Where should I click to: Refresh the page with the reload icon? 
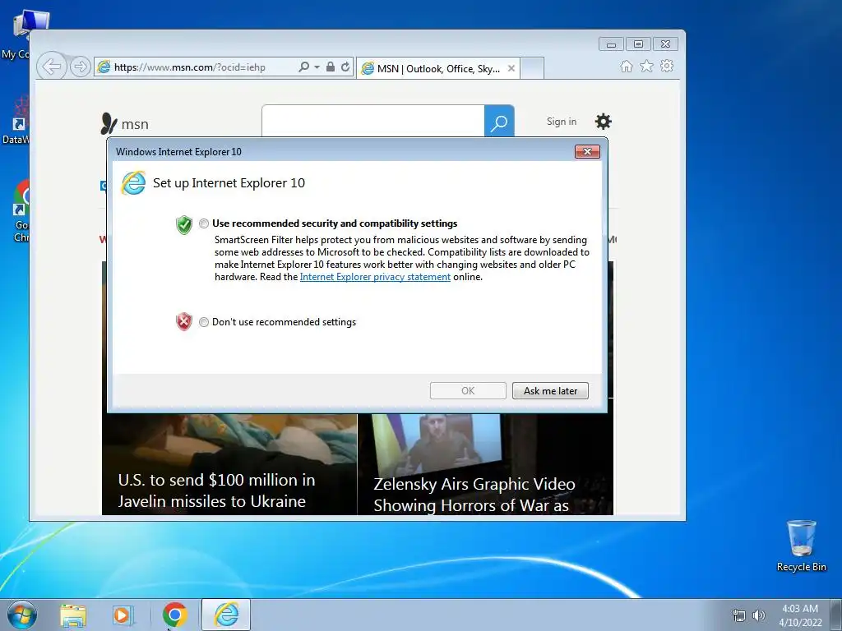[345, 67]
